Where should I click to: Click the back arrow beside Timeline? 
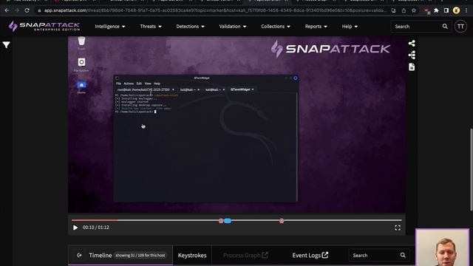(x=79, y=255)
